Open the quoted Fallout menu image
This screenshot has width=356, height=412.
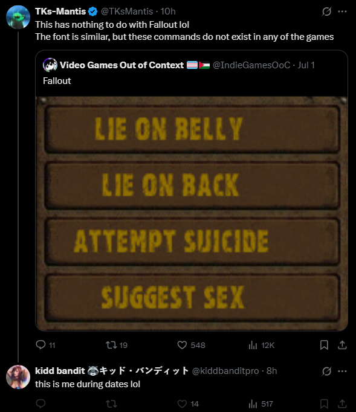[192, 214]
